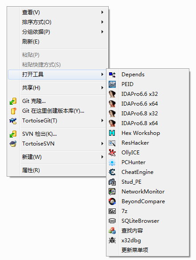This screenshot has width=196, height=260.
Task: Expand the 查看(V) submenu arrow
Action: [x=102, y=12]
